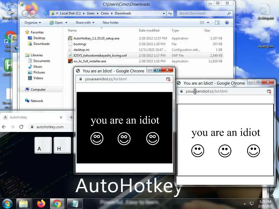
Task: Open Desktop under Favorites
Action: (x=39, y=38)
